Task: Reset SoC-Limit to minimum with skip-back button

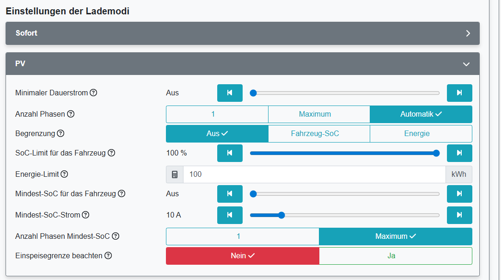Action: pyautogui.click(x=230, y=153)
